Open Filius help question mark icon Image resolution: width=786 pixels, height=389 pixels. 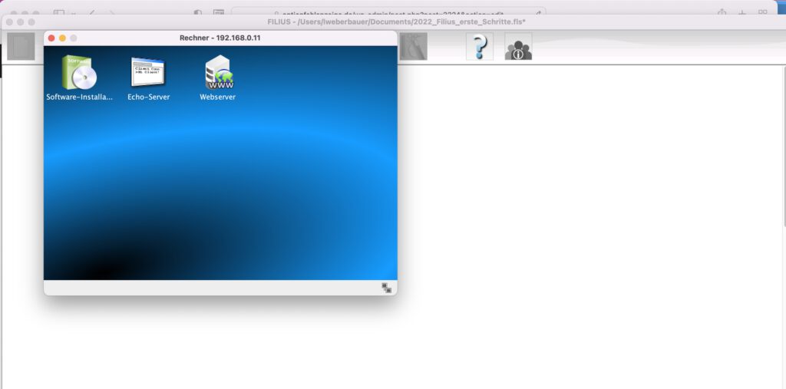coord(480,47)
